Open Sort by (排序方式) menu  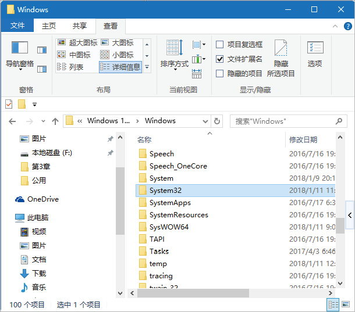tap(175, 55)
